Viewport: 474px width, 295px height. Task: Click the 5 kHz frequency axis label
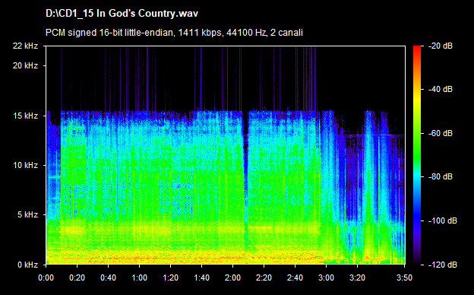(27, 214)
